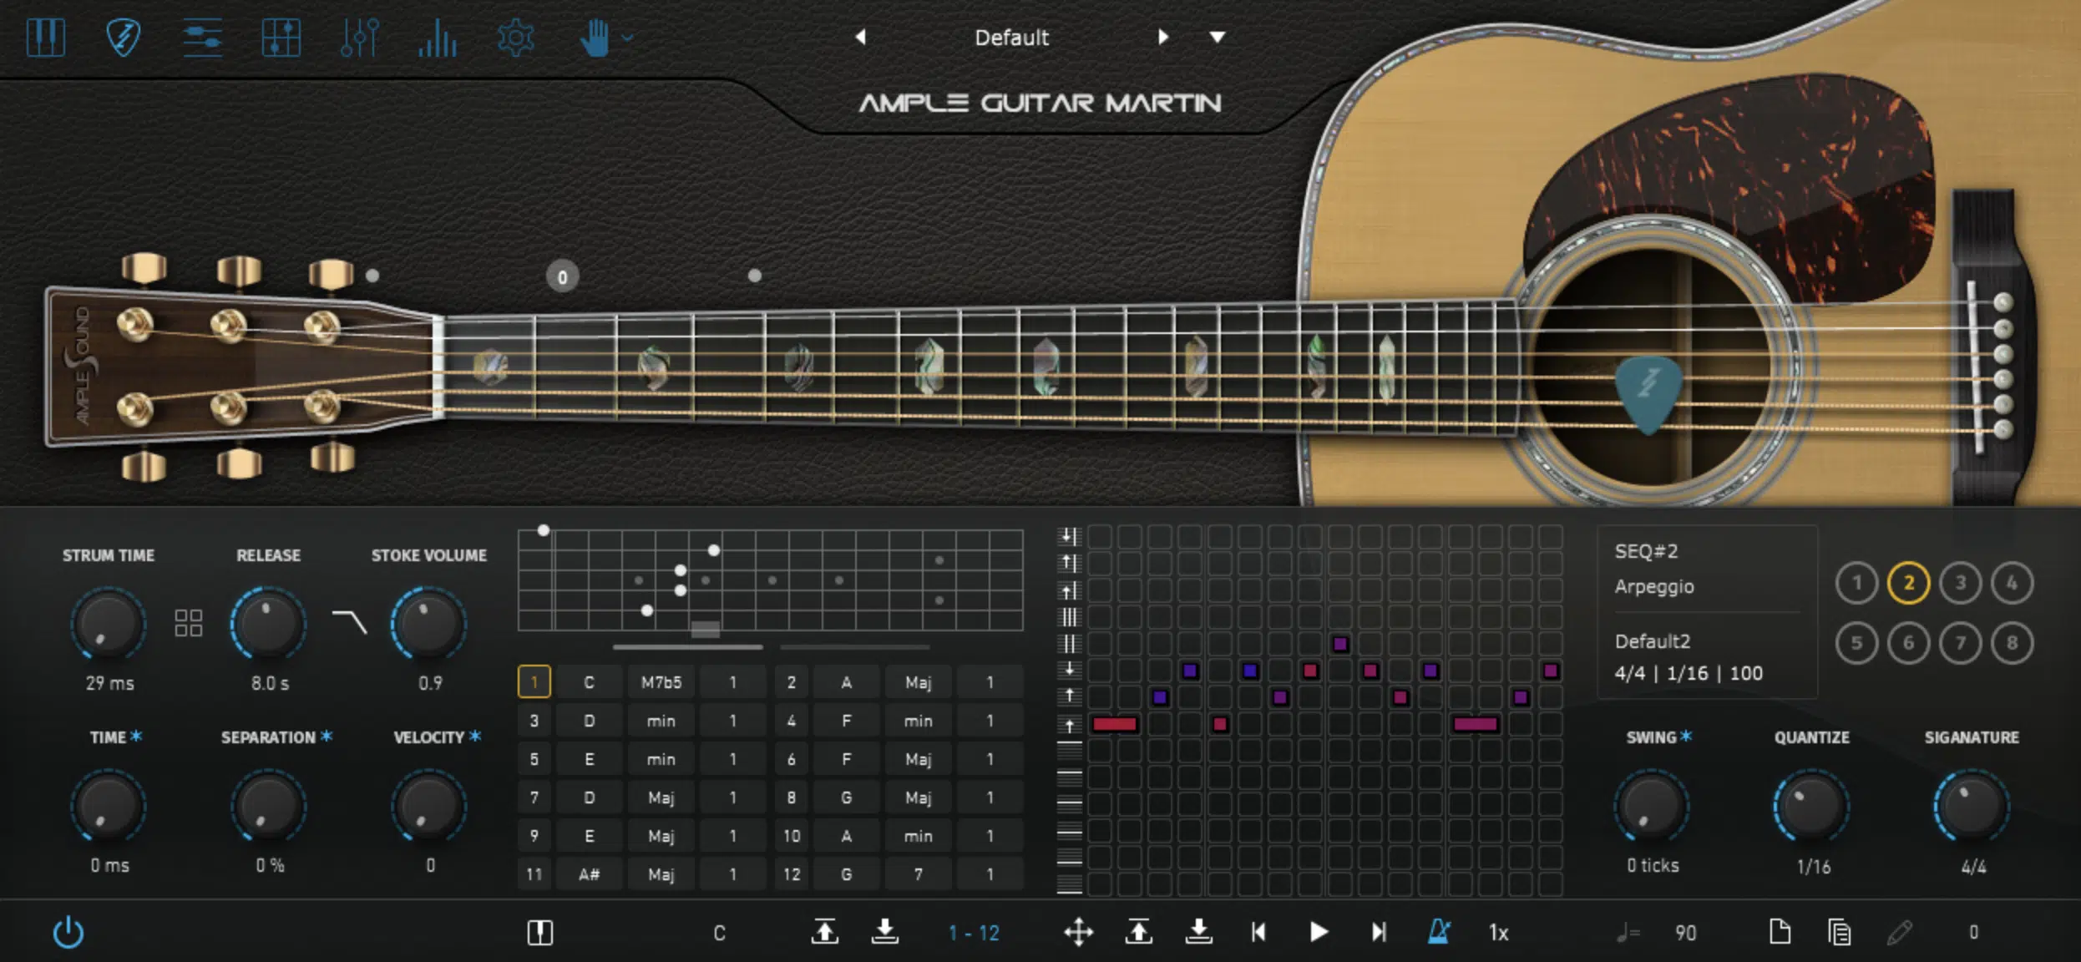Adjust the Stoke Volume knob
This screenshot has width=2081, height=962.
428,624
